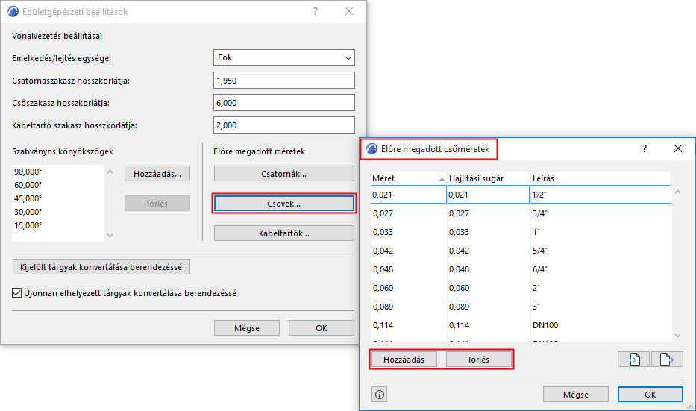Click Méret cell 0,021 in first row
This screenshot has width=696, height=411.
tap(408, 195)
